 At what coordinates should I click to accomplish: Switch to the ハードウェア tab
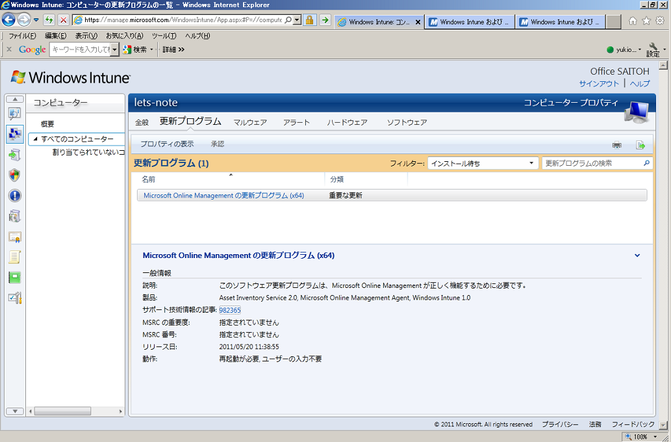[x=347, y=122]
